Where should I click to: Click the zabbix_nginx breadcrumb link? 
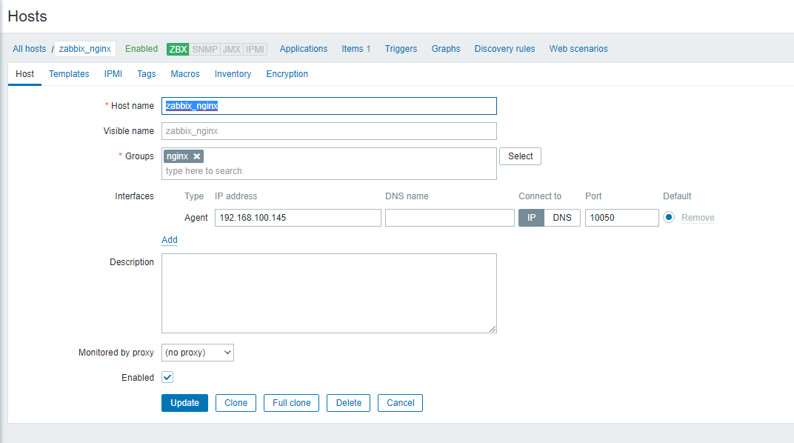click(85, 49)
